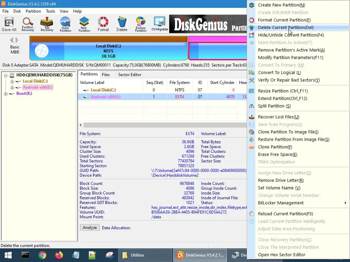Open the Windows Start menu
This screenshot has height=262, width=350.
pos(8,255)
